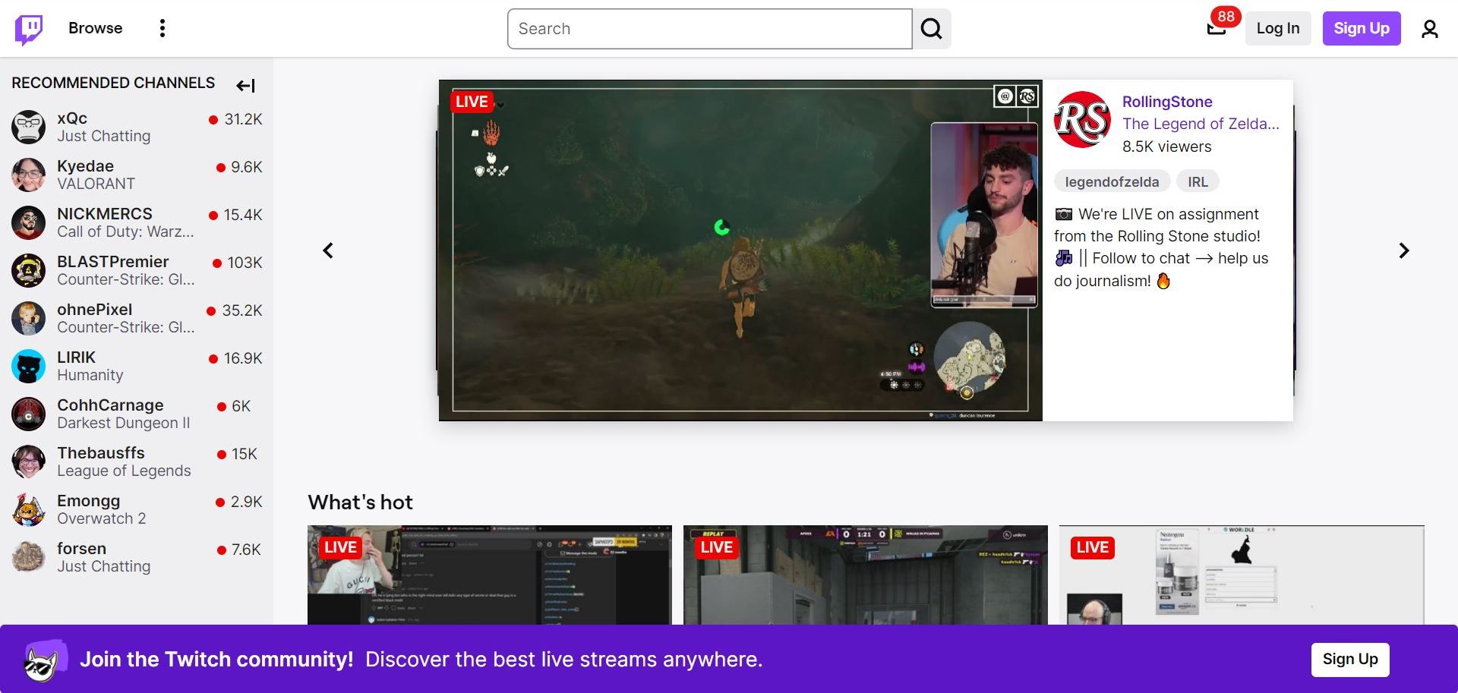Open the IRL tag
Image resolution: width=1458 pixels, height=693 pixels.
tap(1198, 181)
